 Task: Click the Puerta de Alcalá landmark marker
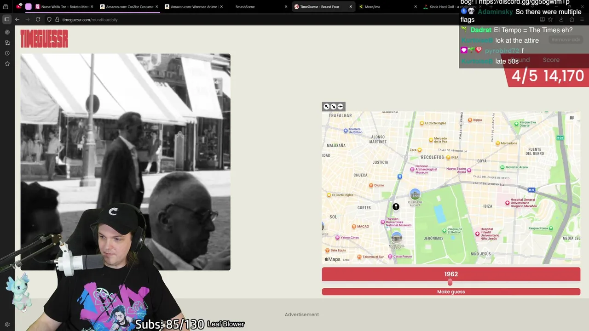[x=415, y=194]
